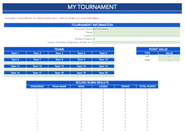Click the Team 3 header cell
The height and width of the screenshot is (136, 185).
click(x=59, y=53)
